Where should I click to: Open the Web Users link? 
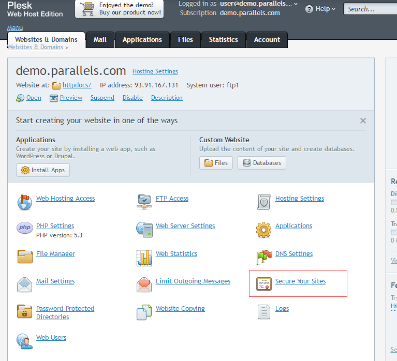51,338
